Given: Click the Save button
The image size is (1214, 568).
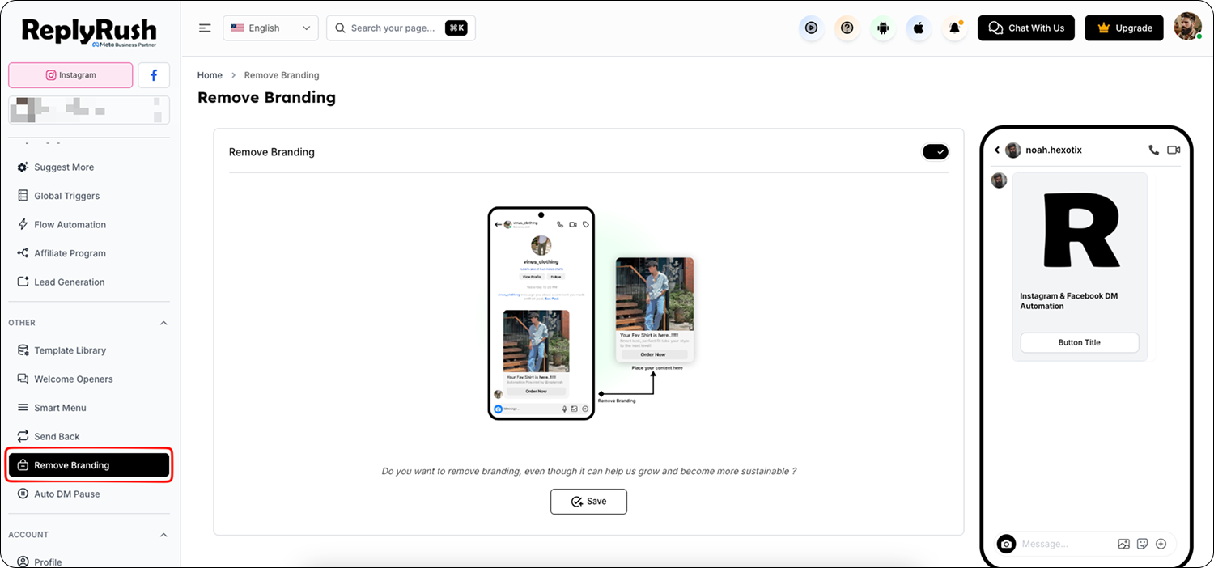Looking at the screenshot, I should (588, 502).
